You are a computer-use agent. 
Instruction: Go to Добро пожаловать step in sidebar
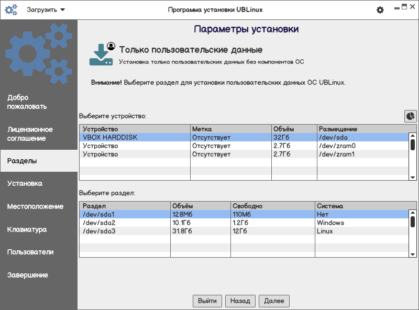[x=39, y=102]
